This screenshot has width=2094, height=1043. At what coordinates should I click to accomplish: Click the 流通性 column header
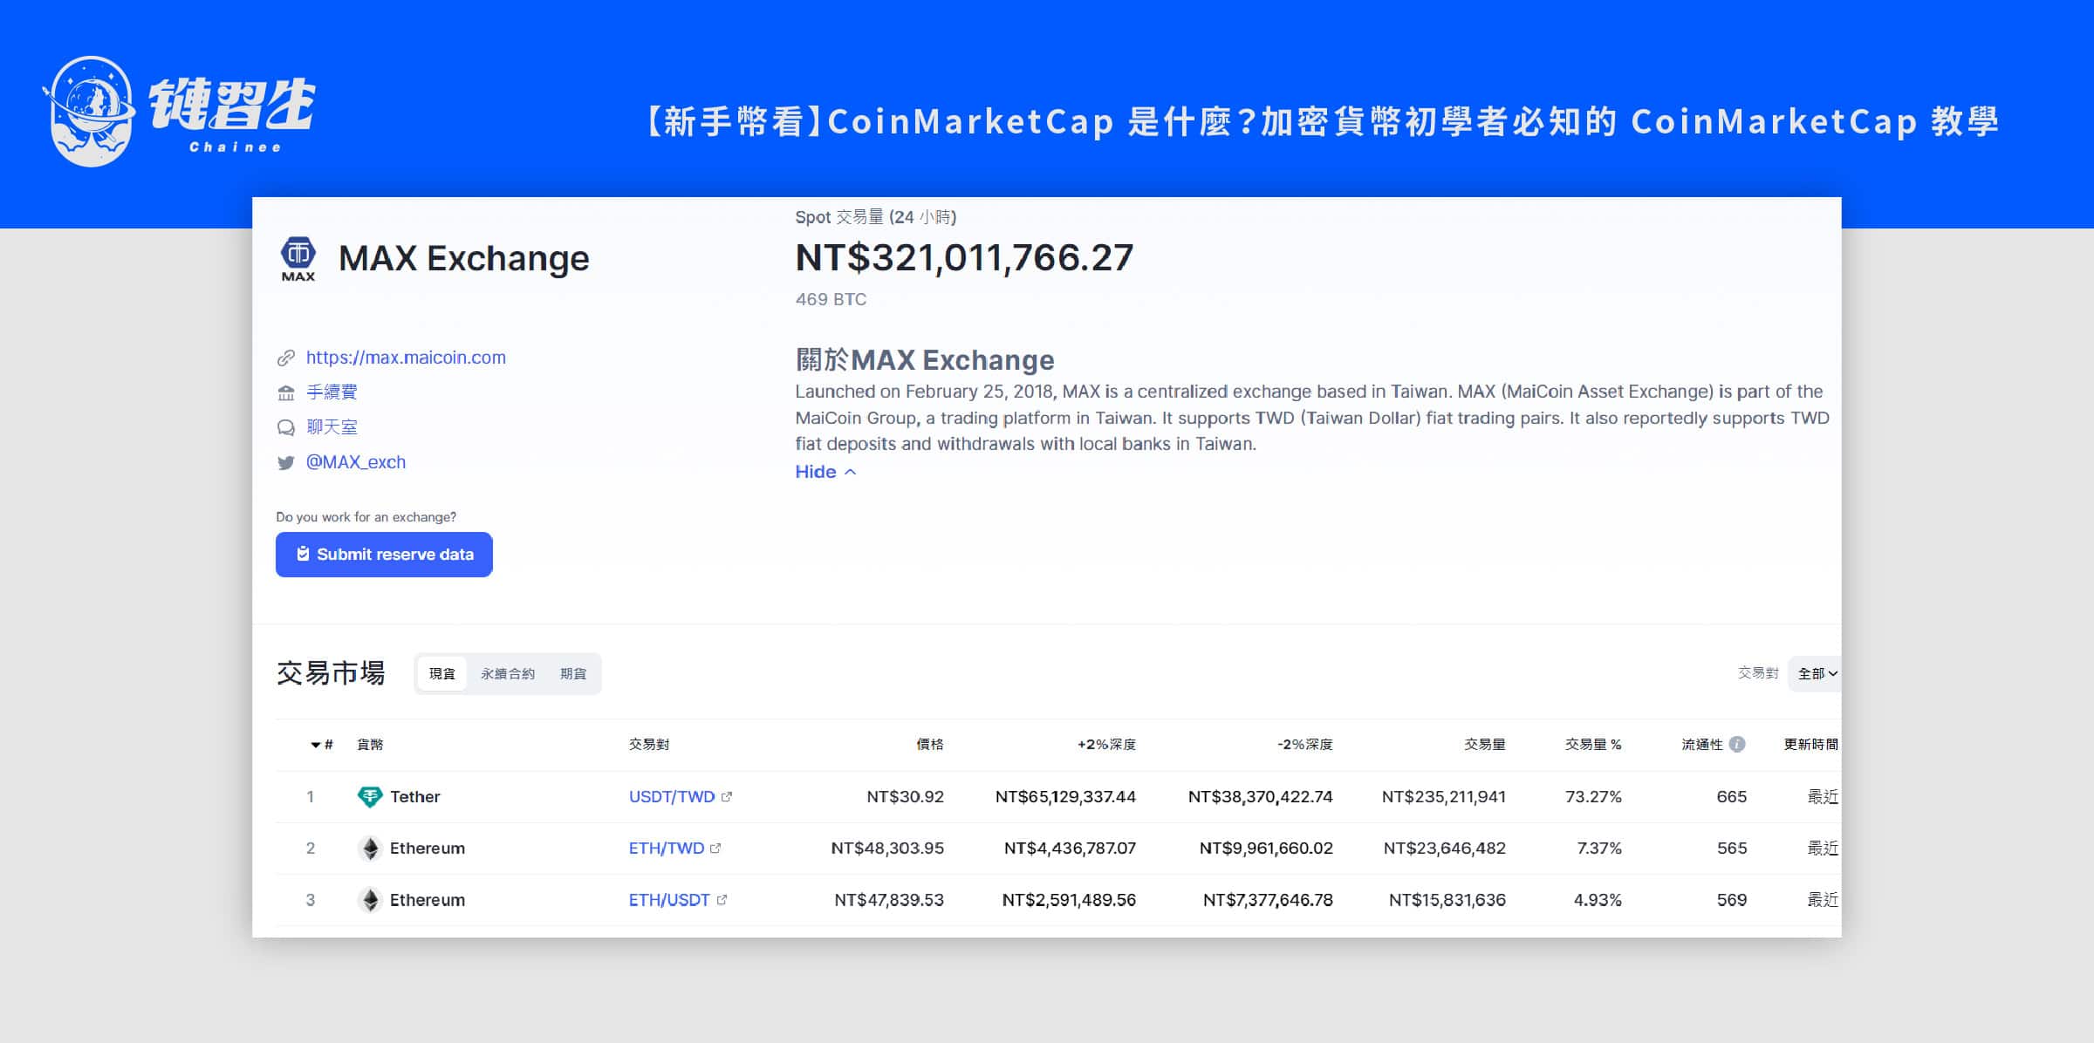pyautogui.click(x=1702, y=744)
